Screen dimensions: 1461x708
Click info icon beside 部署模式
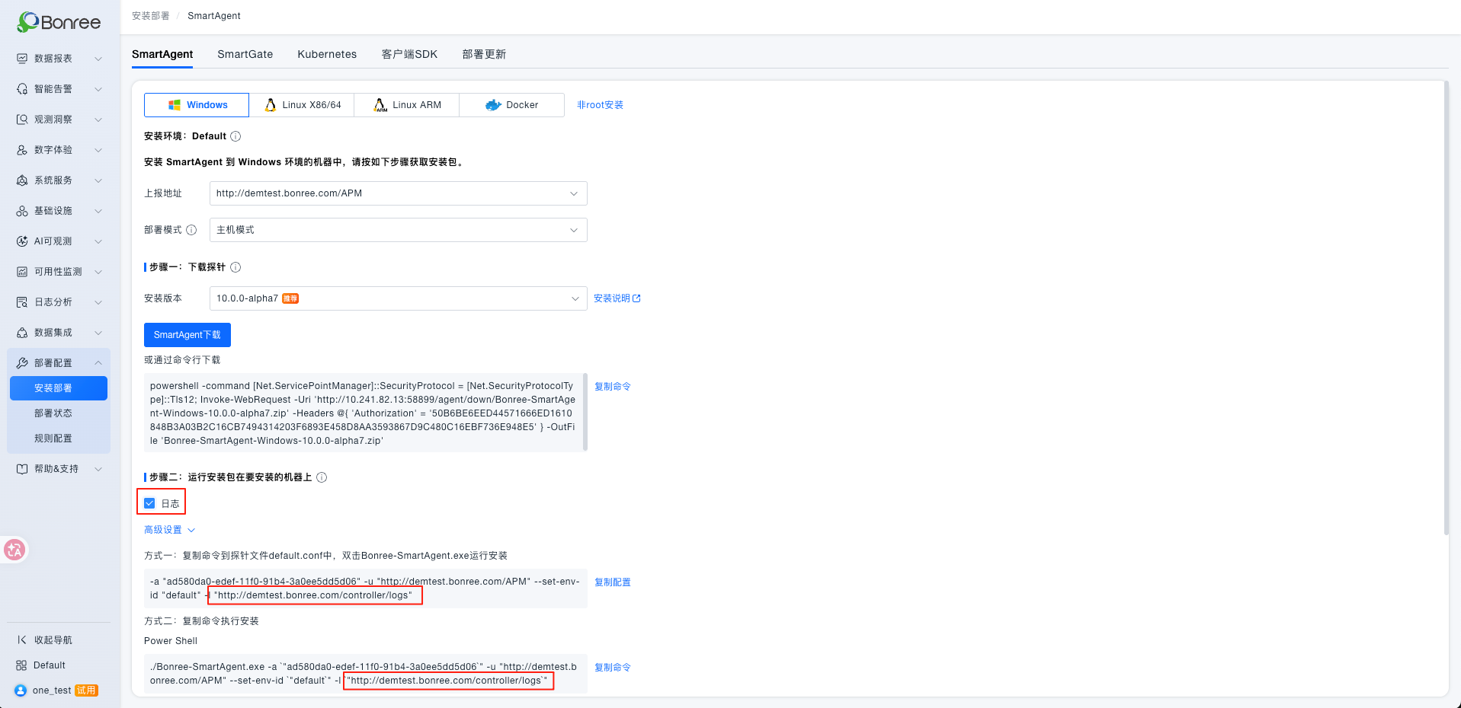[x=191, y=230]
